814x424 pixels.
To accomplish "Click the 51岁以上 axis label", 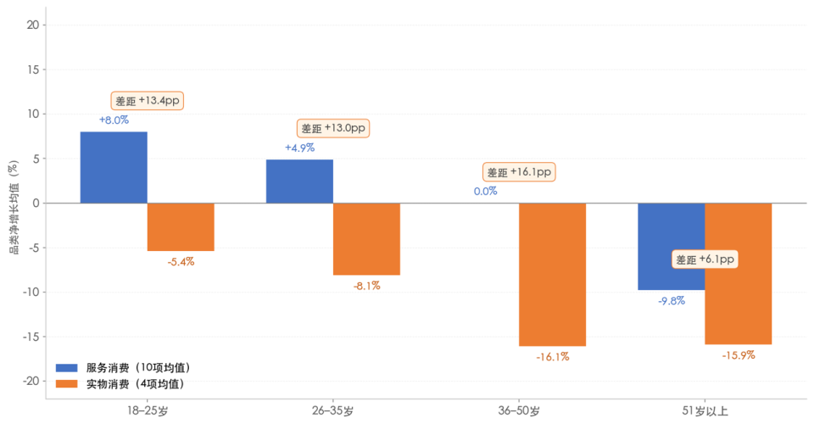I will [x=705, y=411].
